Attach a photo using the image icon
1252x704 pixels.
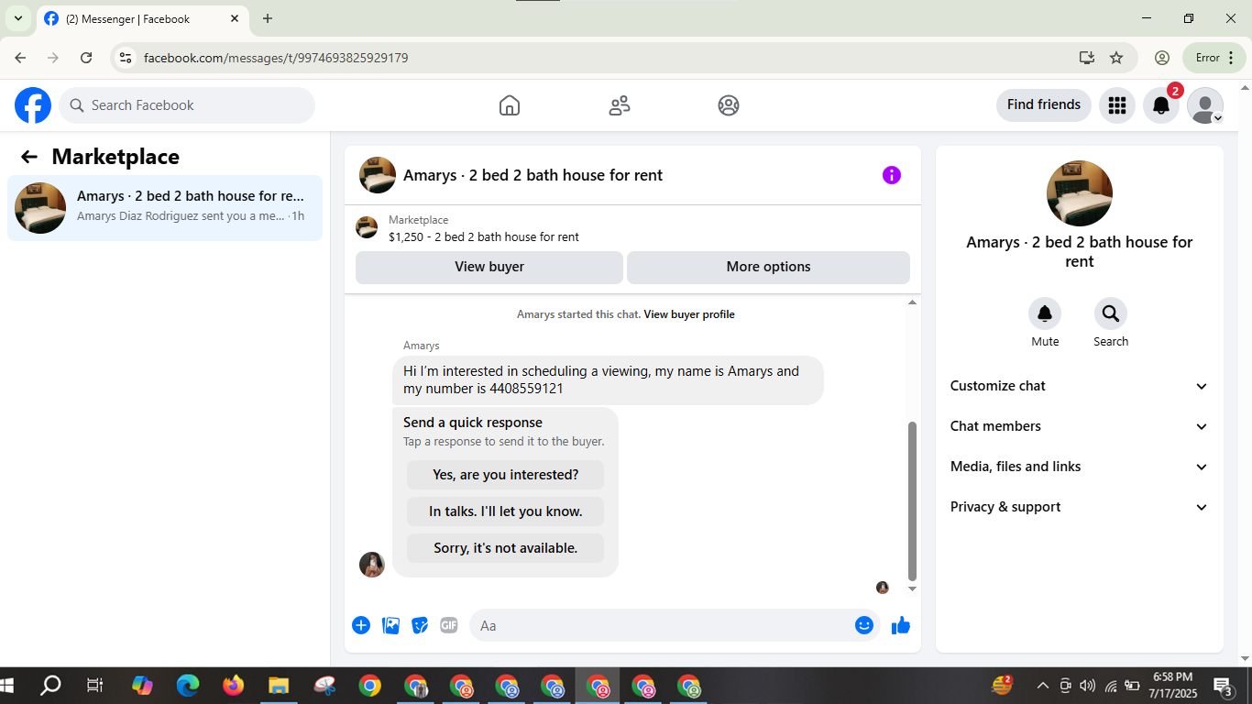point(391,625)
